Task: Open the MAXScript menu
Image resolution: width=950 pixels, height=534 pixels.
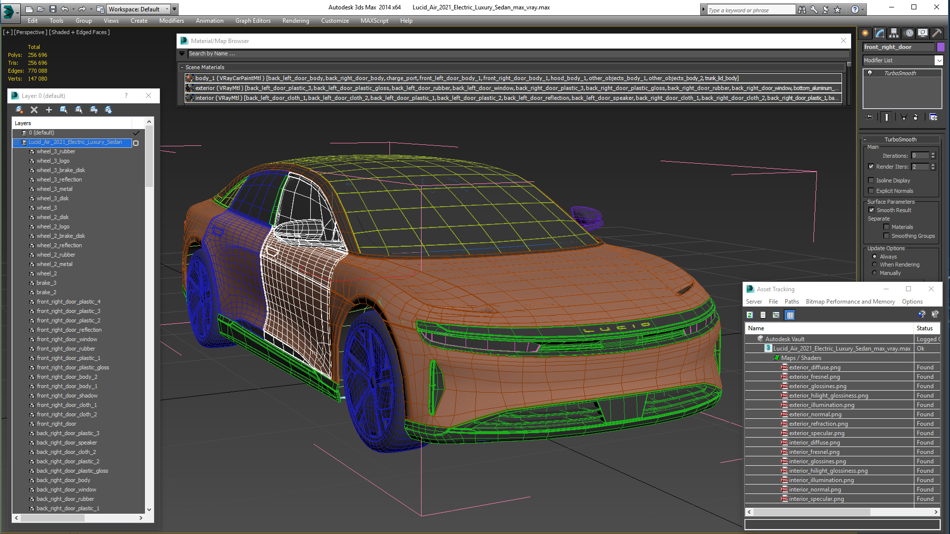Action: click(x=375, y=21)
